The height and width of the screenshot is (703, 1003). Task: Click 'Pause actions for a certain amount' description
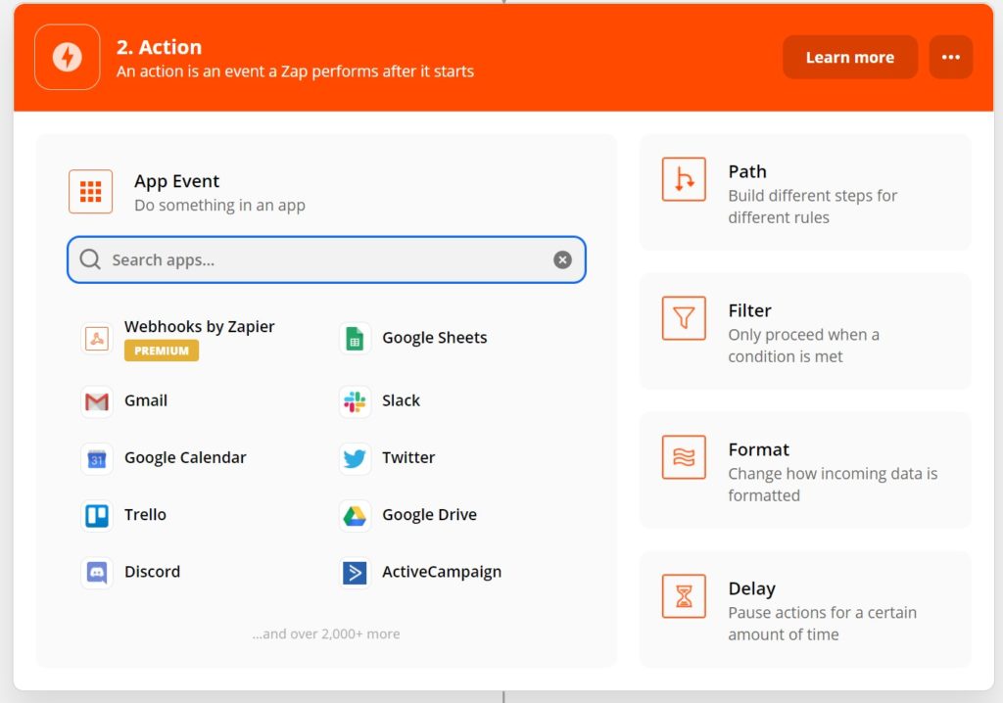[x=822, y=623]
